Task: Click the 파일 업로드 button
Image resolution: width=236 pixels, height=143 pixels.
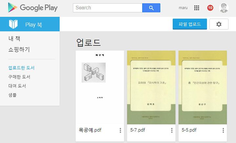Action: coord(190,24)
